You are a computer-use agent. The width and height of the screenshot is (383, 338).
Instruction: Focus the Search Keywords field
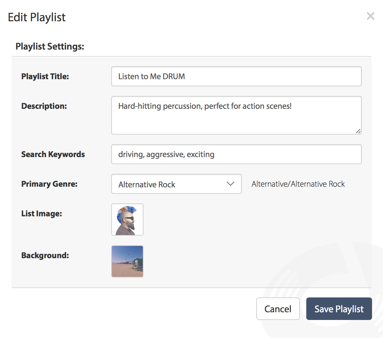[x=236, y=154]
